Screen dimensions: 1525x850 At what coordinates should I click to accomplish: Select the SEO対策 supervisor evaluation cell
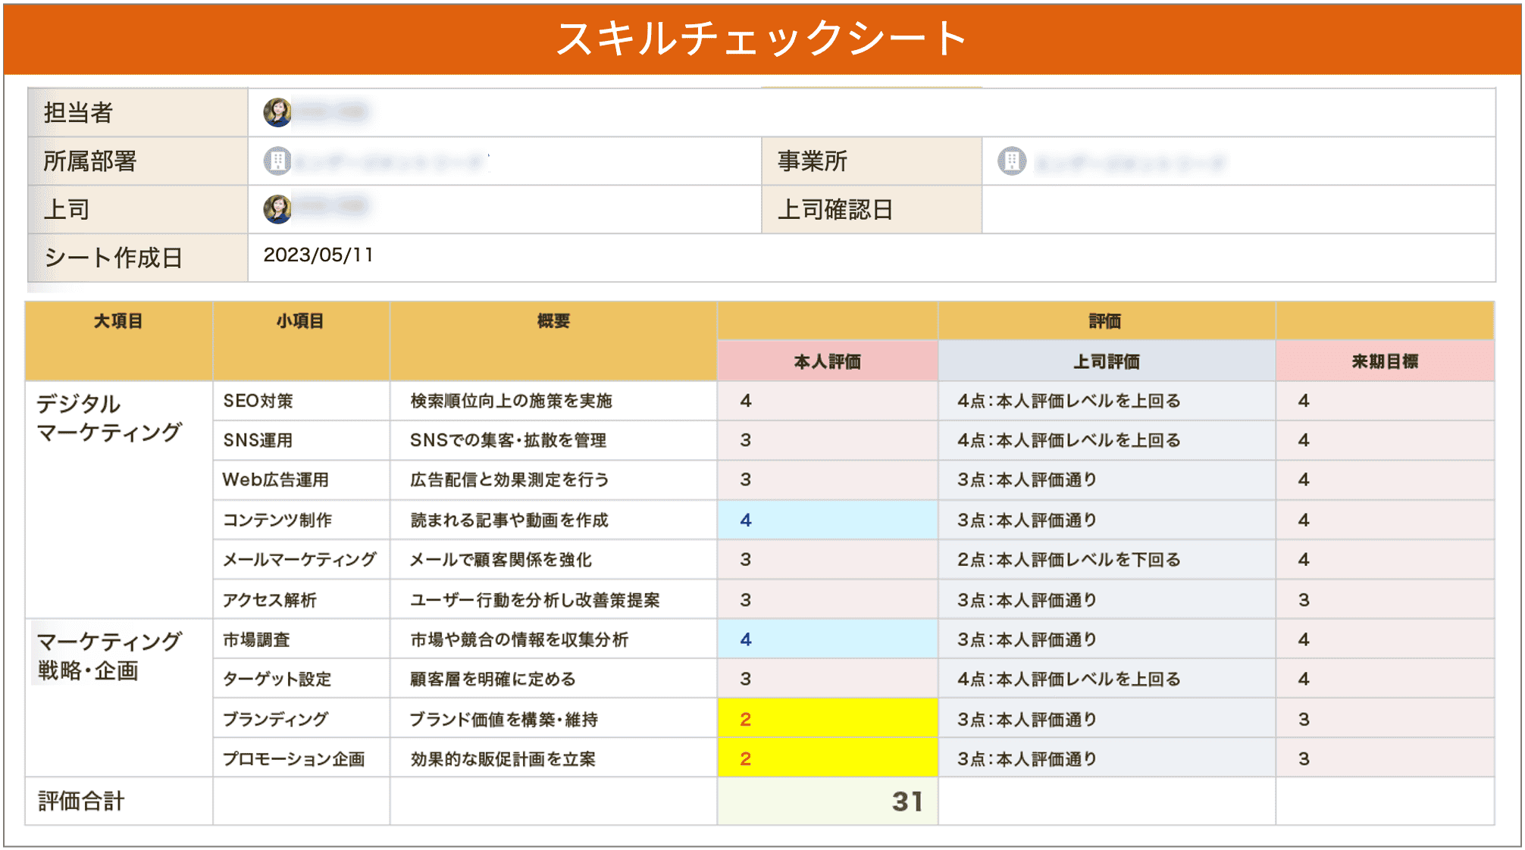1105,402
